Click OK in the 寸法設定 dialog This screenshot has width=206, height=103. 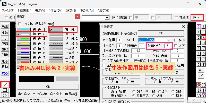[161, 33]
